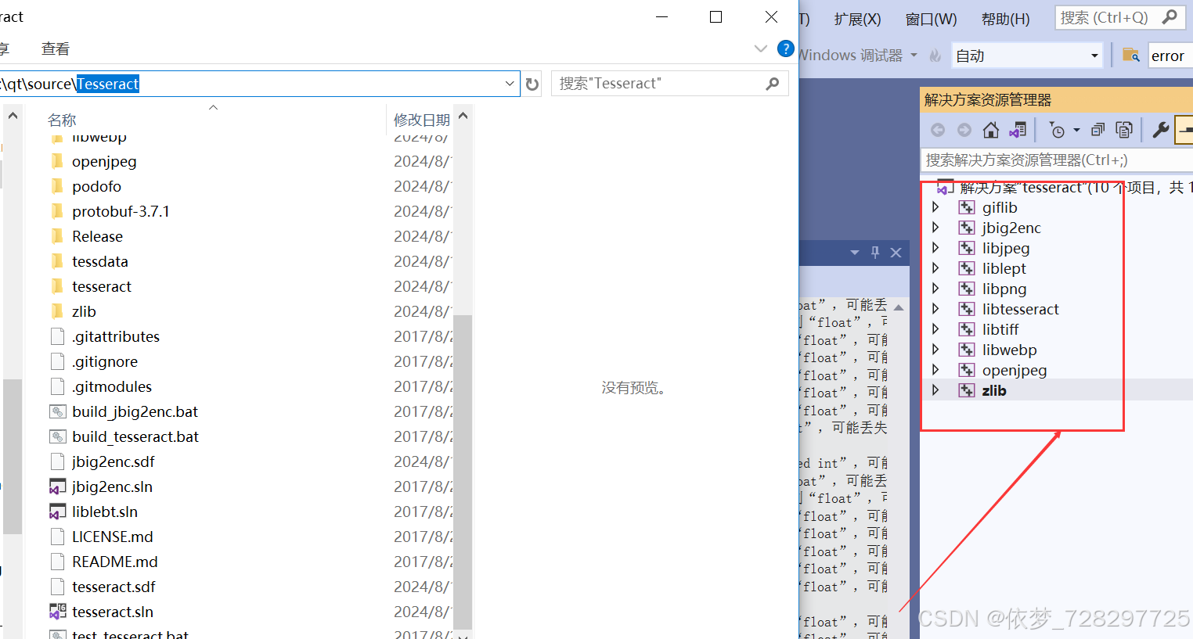1193x639 pixels.
Task: Select liblebt.sln in file list
Action: [105, 512]
